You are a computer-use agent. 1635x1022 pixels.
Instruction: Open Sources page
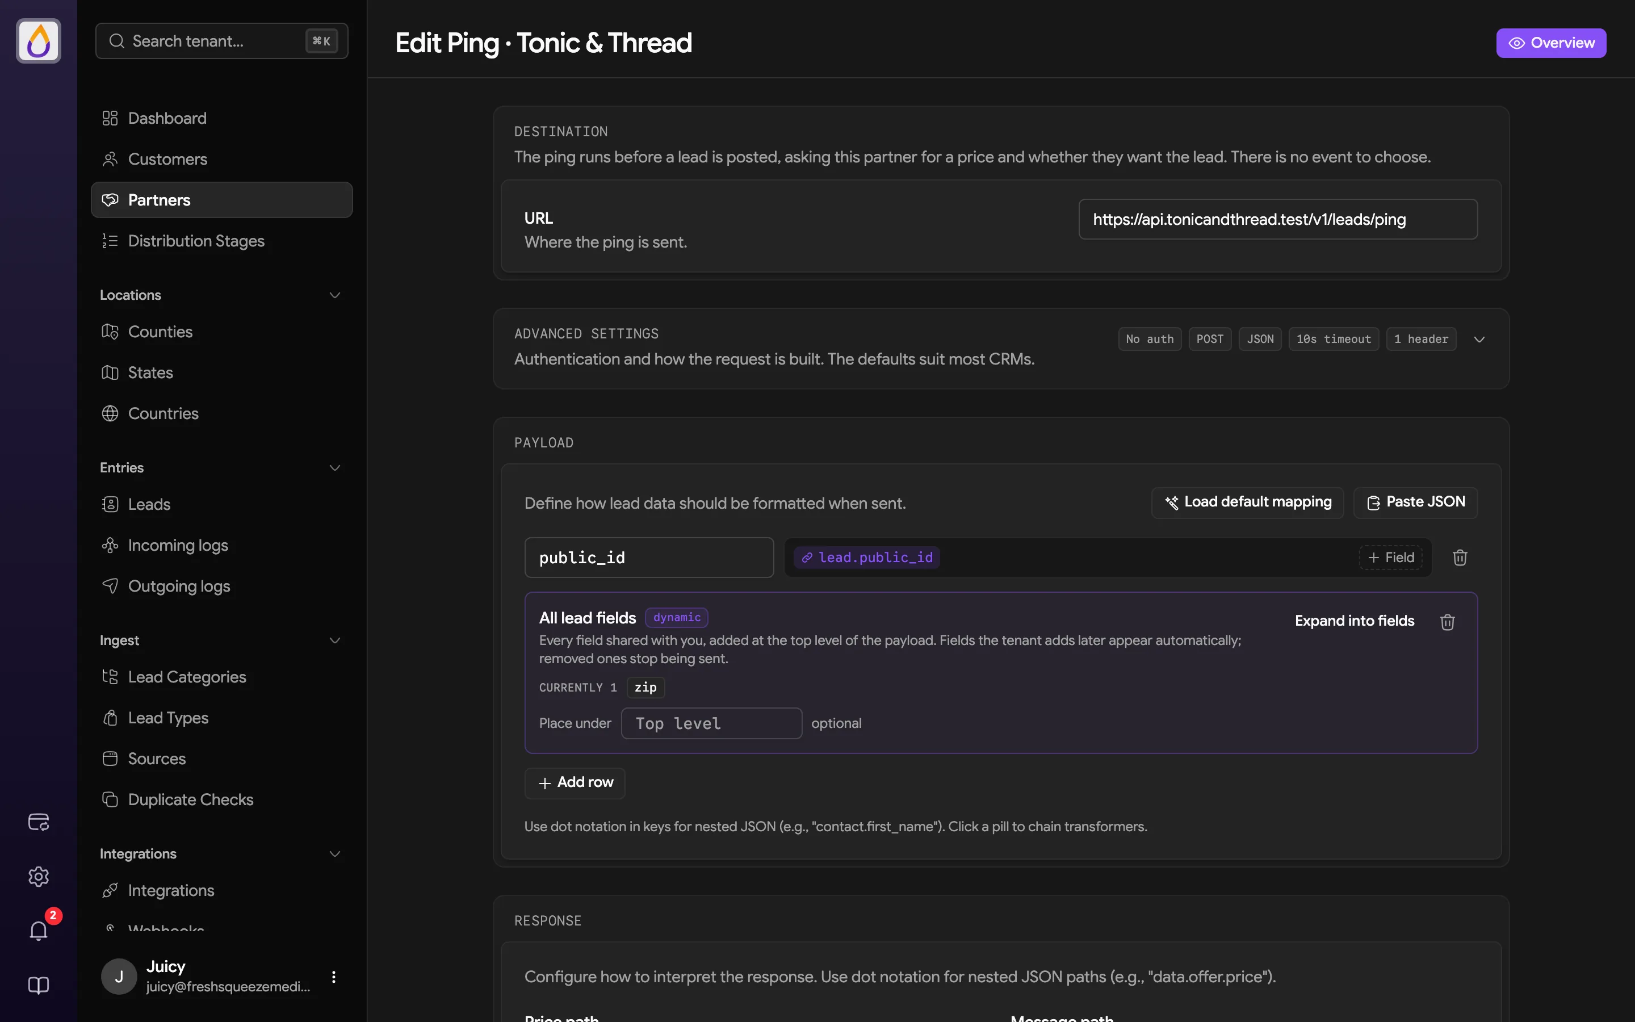[221, 759]
